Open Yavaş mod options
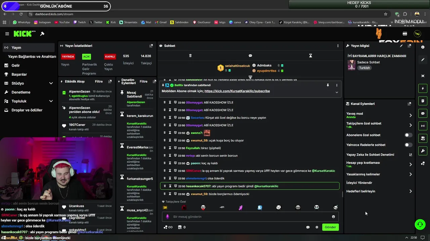Image resolution: width=430 pixels, height=241 pixels. 379,115
